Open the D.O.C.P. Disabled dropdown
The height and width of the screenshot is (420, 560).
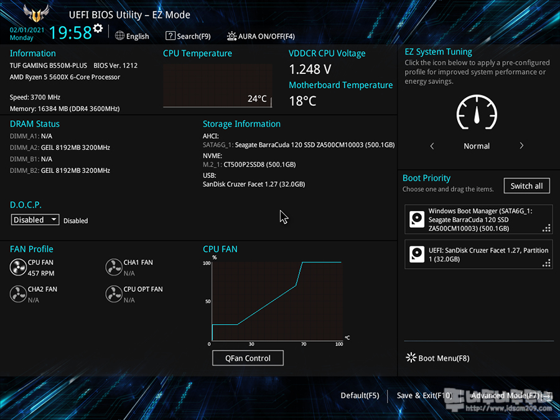click(35, 220)
